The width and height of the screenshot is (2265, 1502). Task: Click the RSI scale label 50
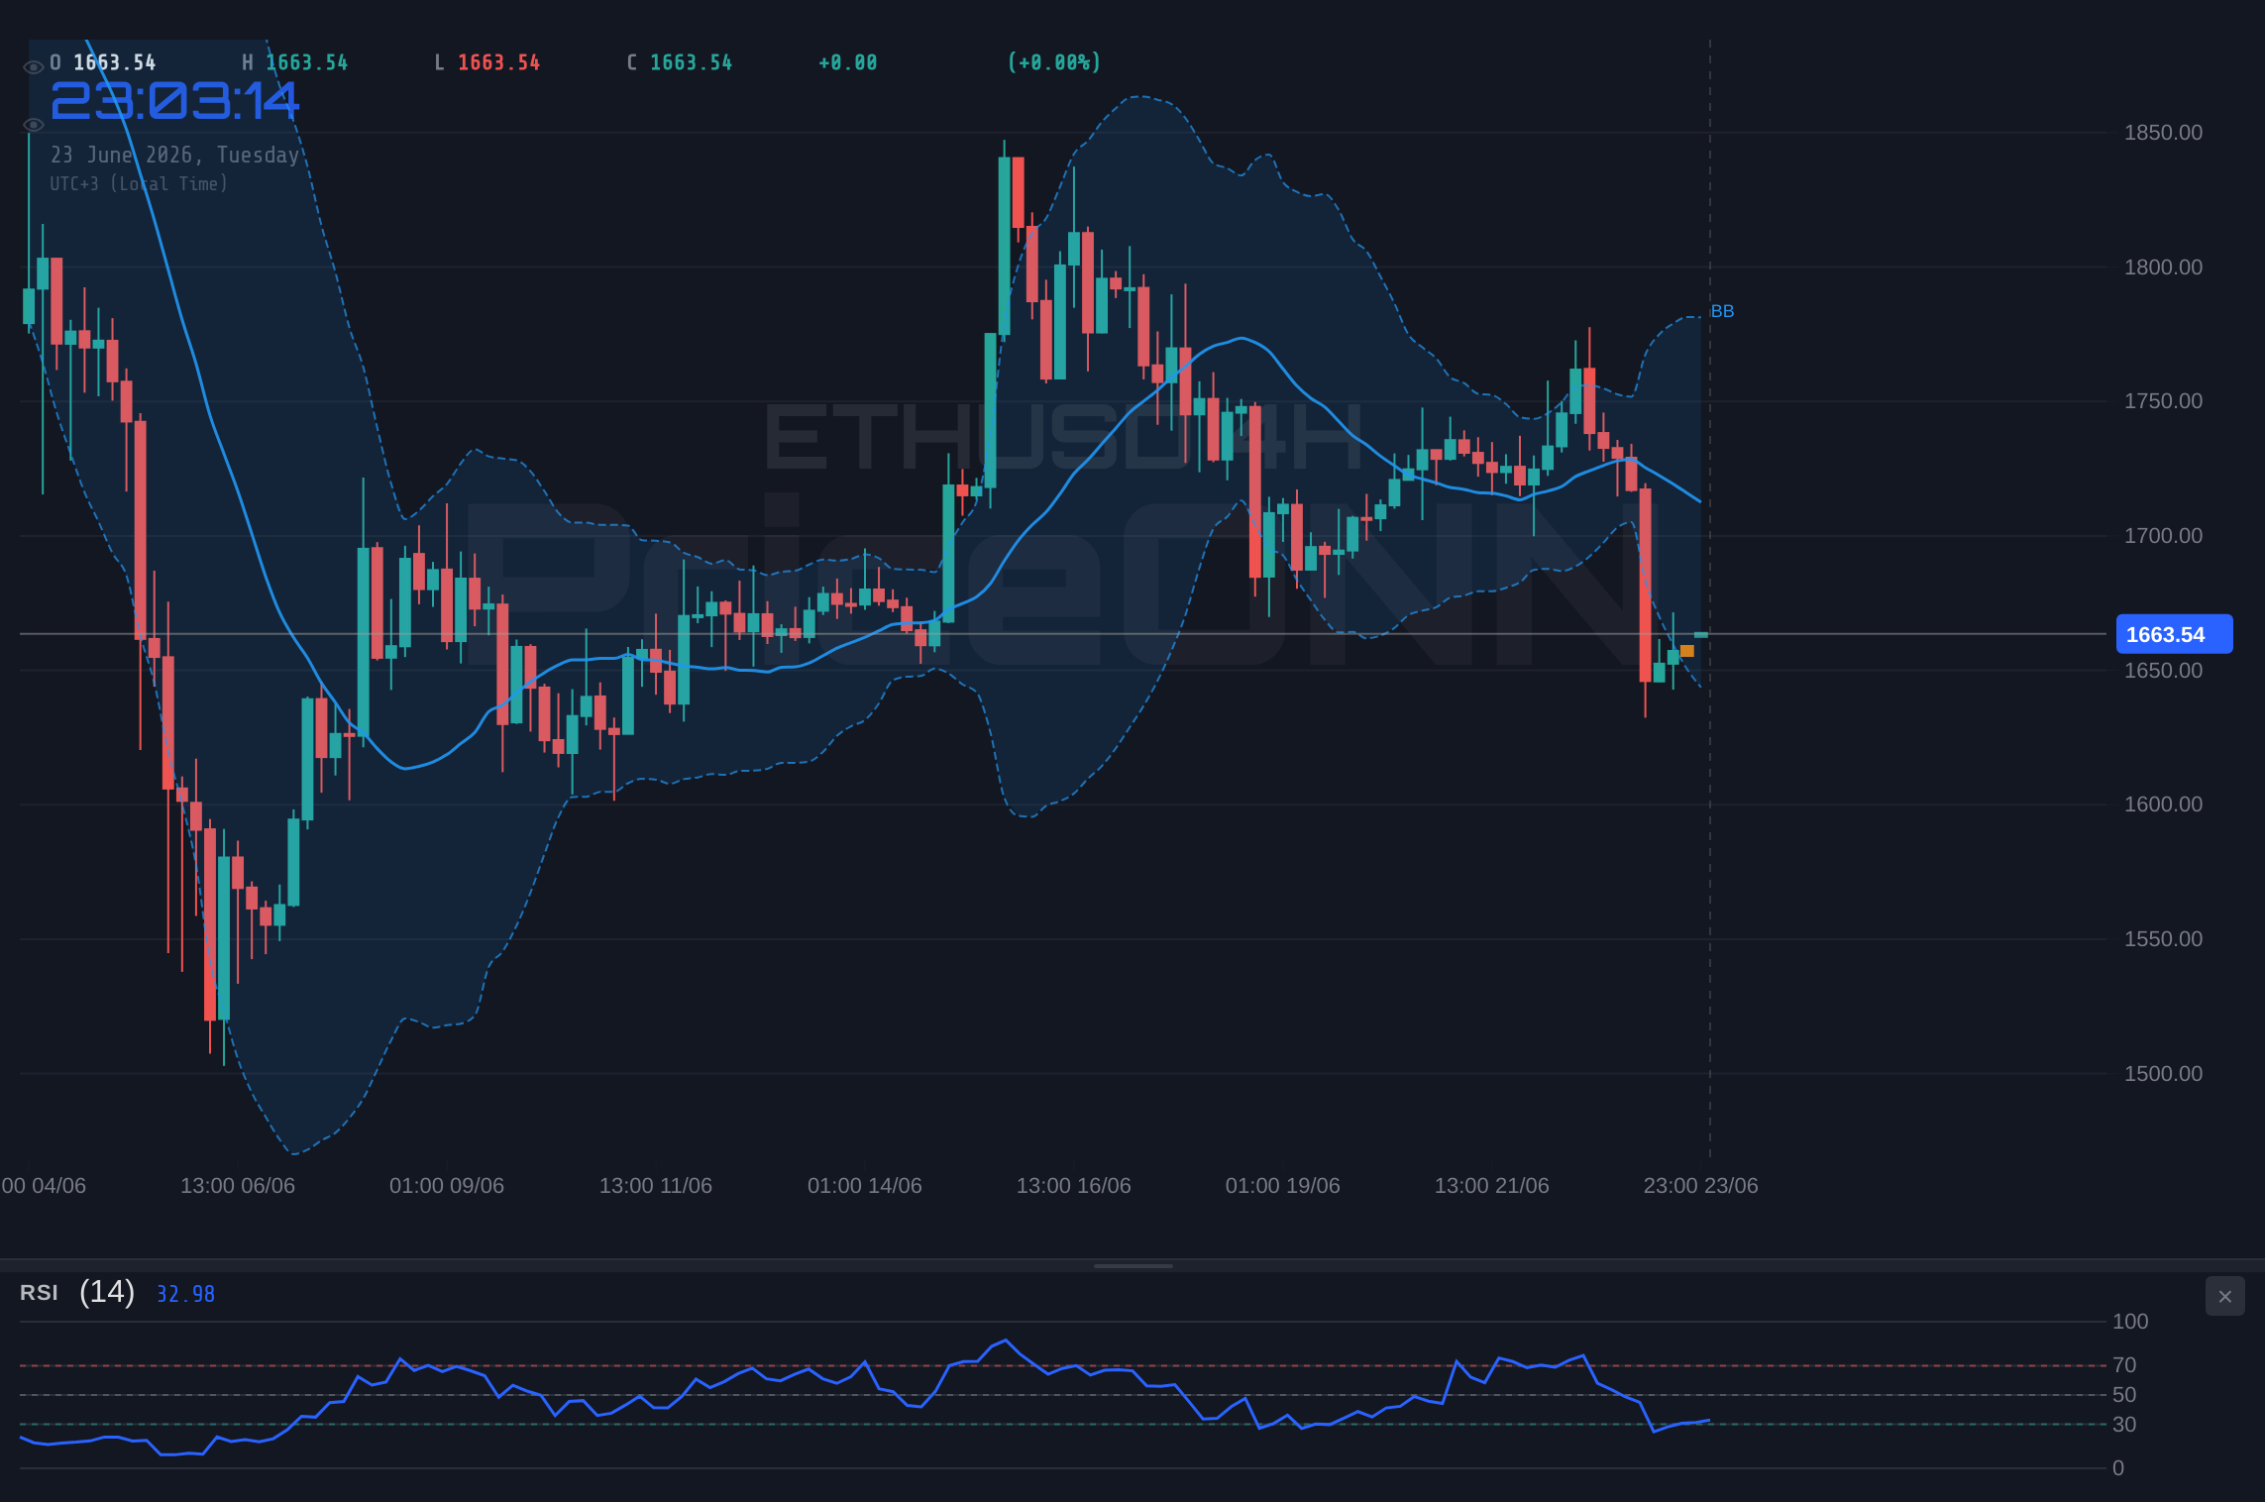coord(2124,1395)
